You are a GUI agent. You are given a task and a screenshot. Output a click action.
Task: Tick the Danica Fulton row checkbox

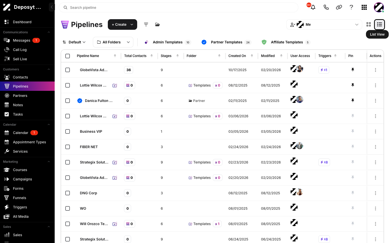pos(68,101)
